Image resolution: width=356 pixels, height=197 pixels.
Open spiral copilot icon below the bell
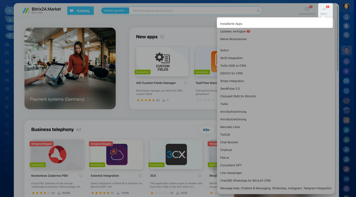[346, 26]
